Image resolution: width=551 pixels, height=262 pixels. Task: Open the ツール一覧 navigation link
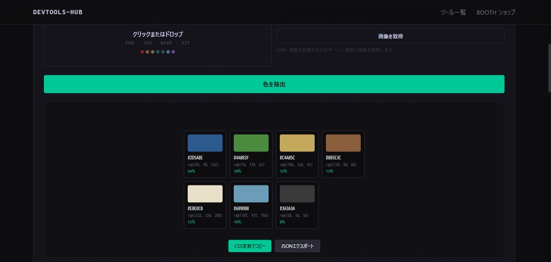click(453, 12)
